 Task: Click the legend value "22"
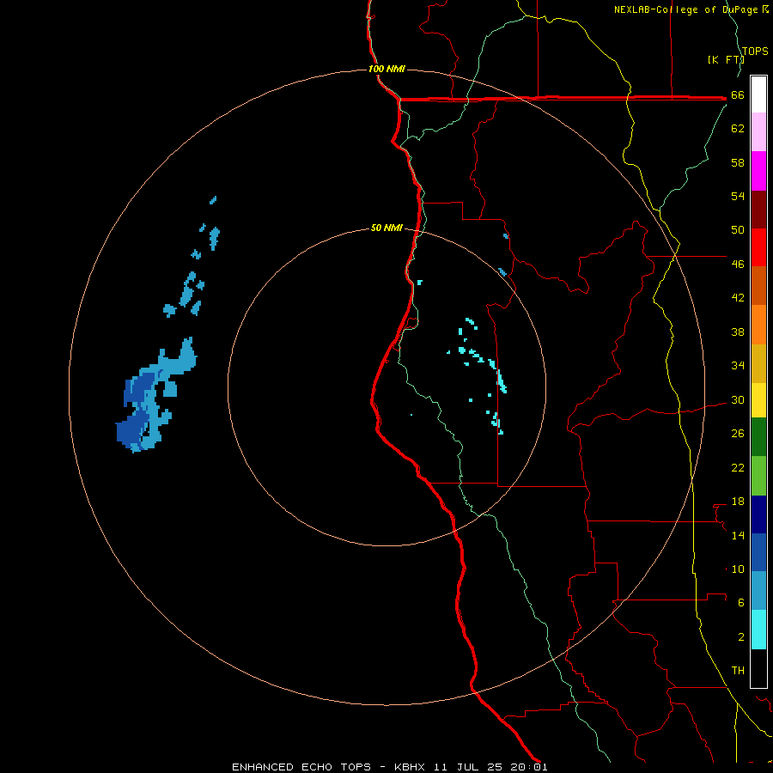738,467
